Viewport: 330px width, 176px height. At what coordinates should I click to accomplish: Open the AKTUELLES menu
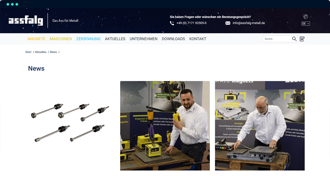[115, 39]
